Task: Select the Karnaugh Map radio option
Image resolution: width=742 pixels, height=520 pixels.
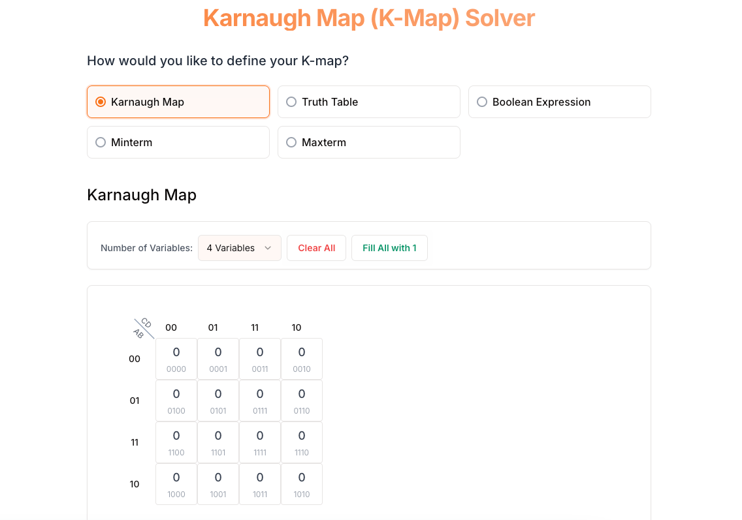Action: 178,102
